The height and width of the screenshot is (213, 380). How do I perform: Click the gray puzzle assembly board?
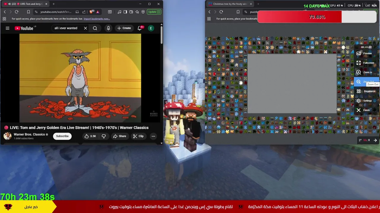pyautogui.click(x=292, y=84)
